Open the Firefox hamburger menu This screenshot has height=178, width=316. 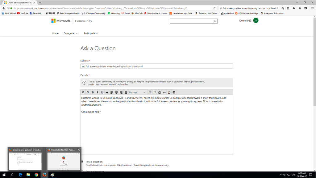click(x=313, y=8)
